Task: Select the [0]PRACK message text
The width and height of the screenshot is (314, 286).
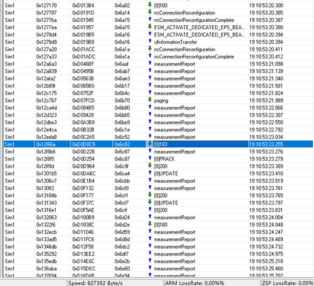Action: pyautogui.click(x=164, y=159)
